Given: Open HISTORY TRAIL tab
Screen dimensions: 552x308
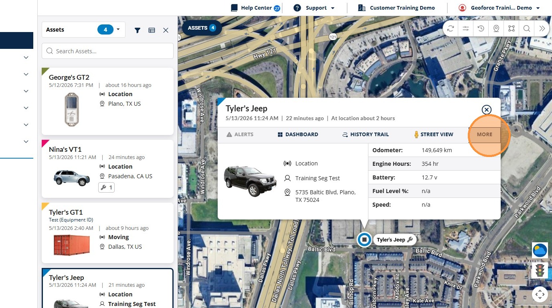Looking at the screenshot, I should (366, 135).
